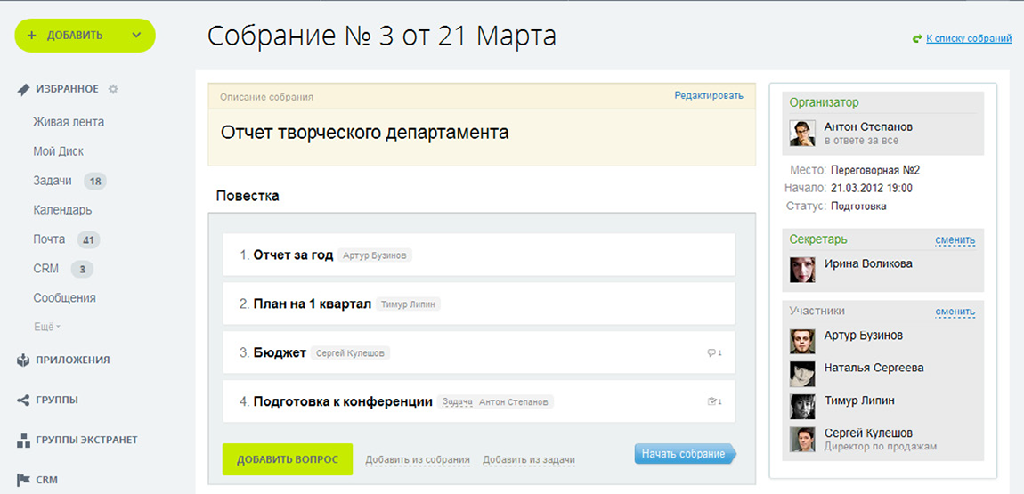Click Тимур Липин participant avatar
This screenshot has height=494, width=1024.
[802, 407]
